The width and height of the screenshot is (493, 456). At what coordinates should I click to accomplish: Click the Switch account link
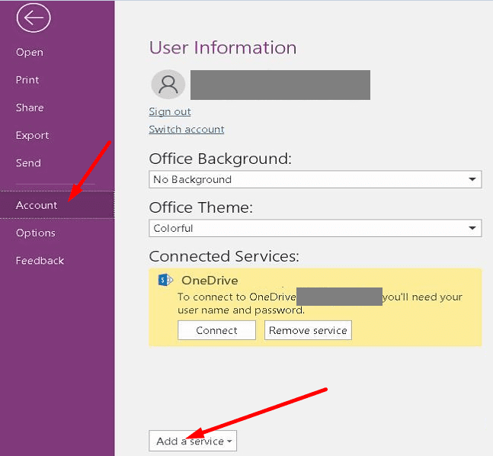click(x=187, y=130)
